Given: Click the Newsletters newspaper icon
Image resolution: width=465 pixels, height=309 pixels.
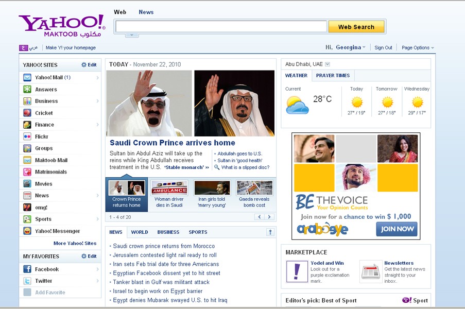Looking at the screenshot, I should click(371, 271).
